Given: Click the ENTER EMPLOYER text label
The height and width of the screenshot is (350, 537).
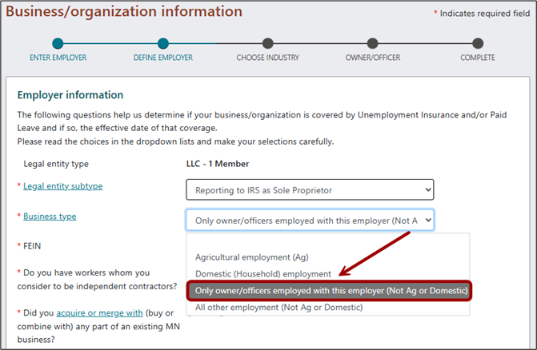Looking at the screenshot, I should (58, 58).
